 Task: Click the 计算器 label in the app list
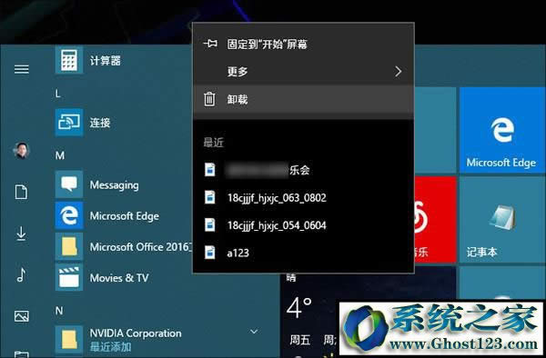(x=106, y=61)
